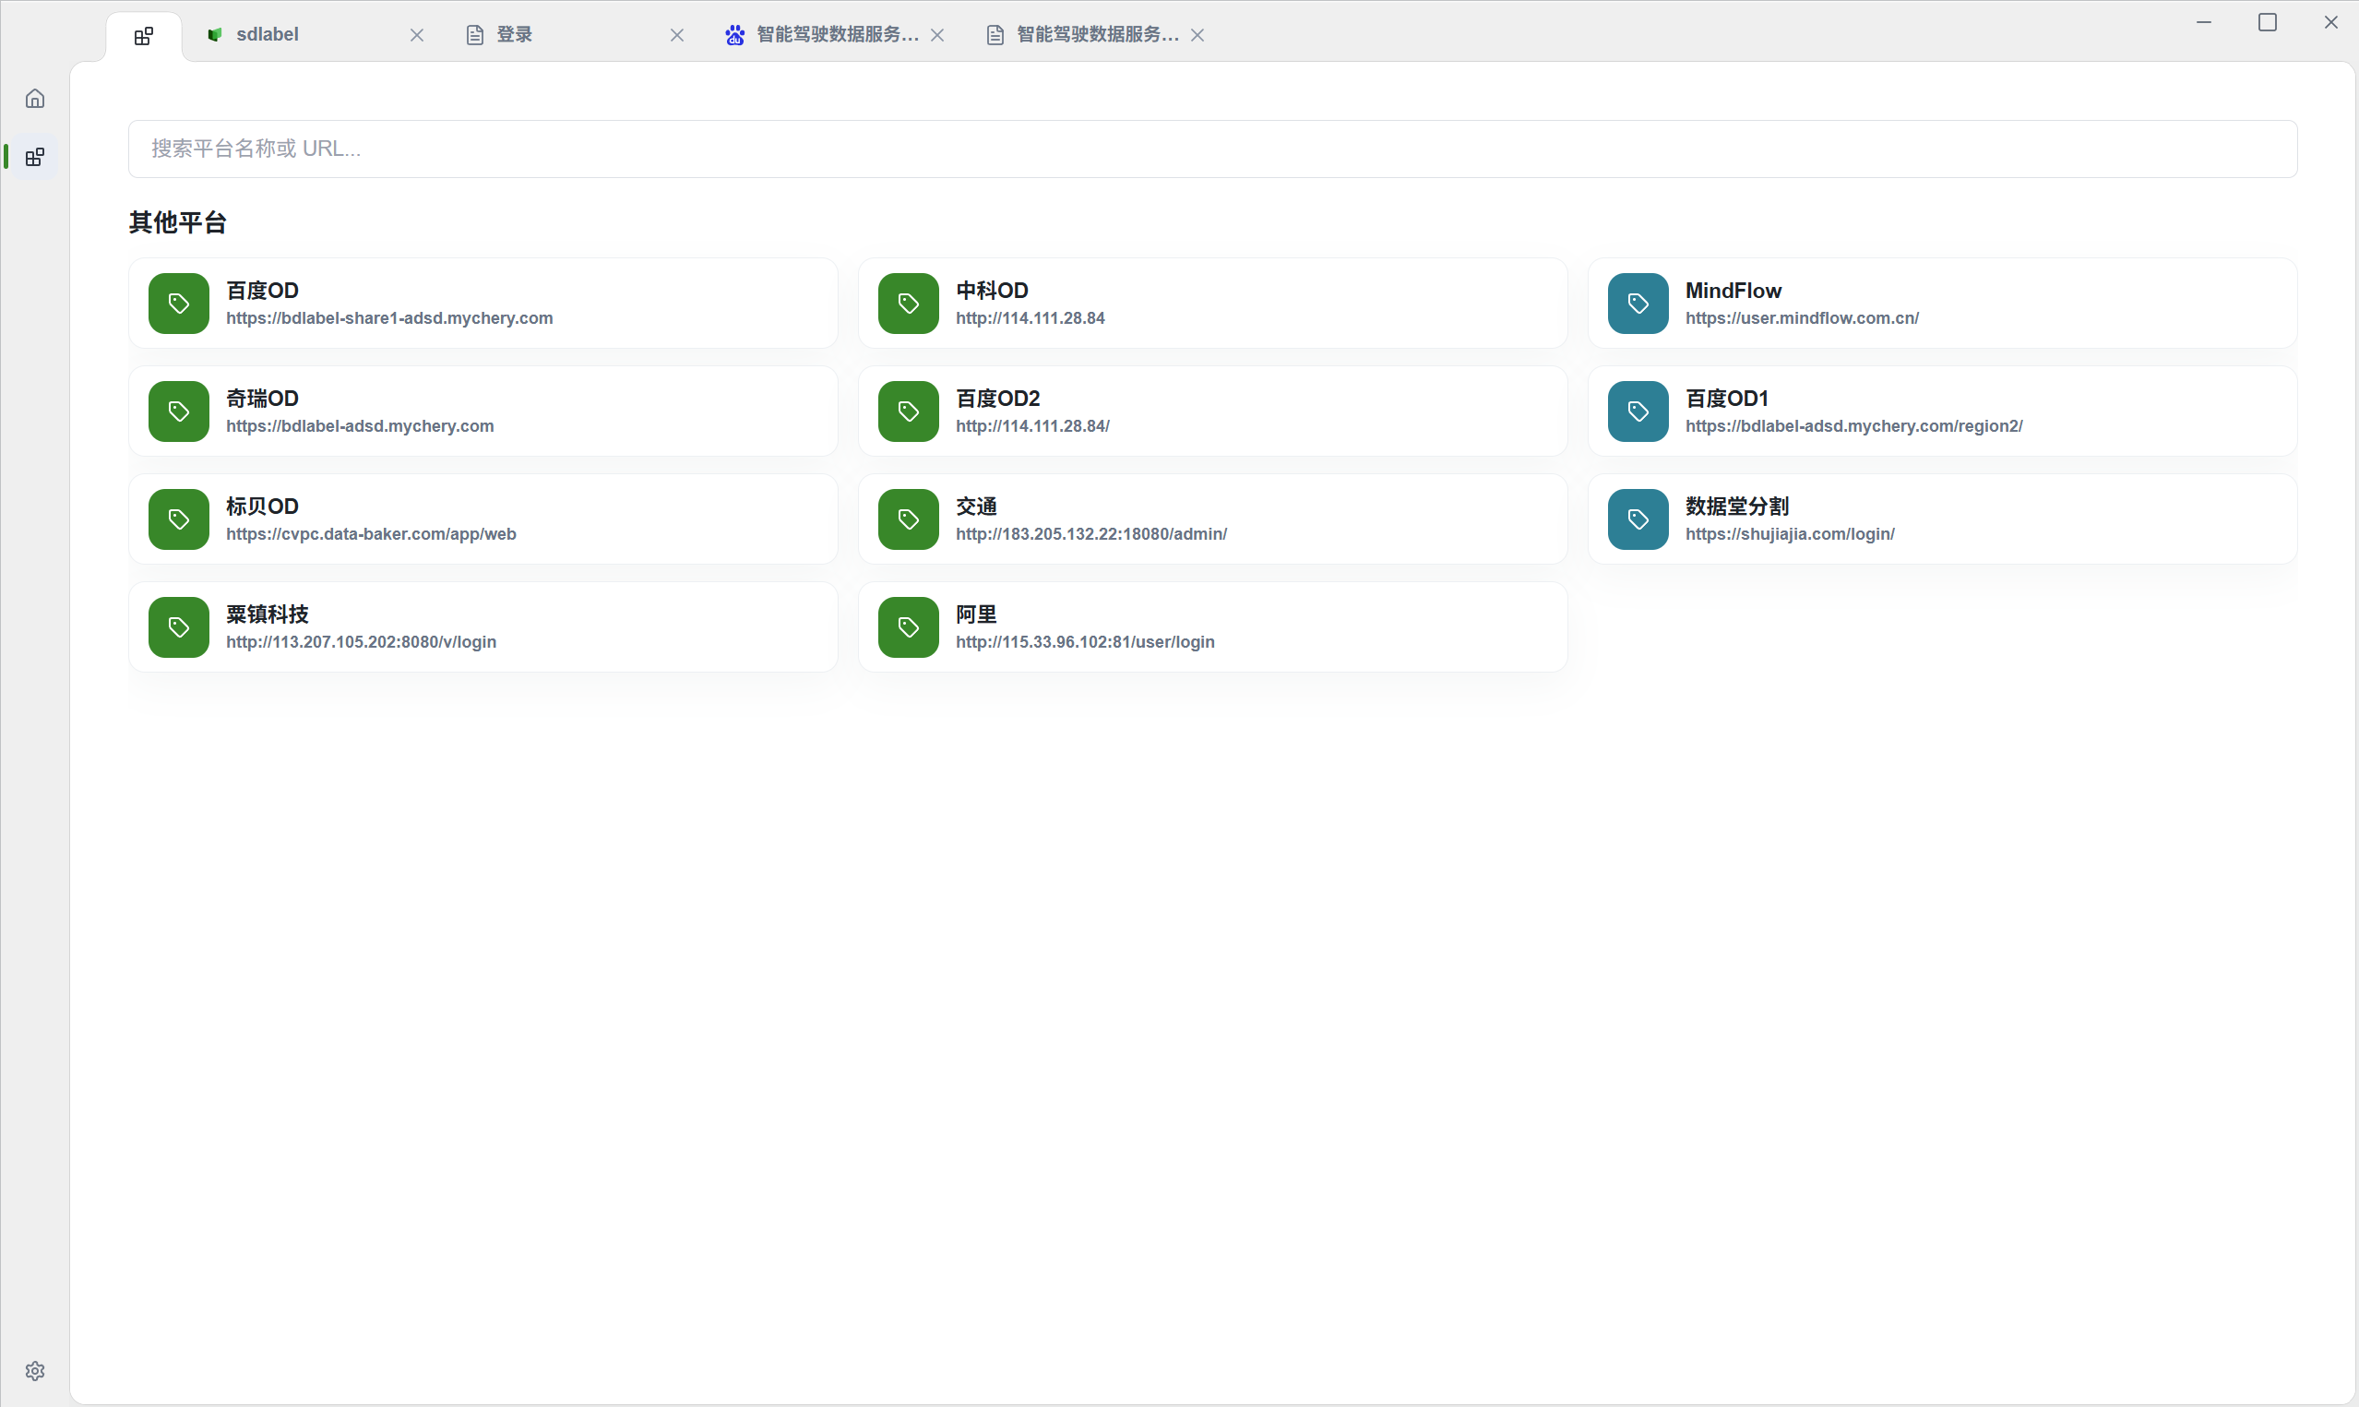
Task: Minimize the application window
Action: [x=2204, y=23]
